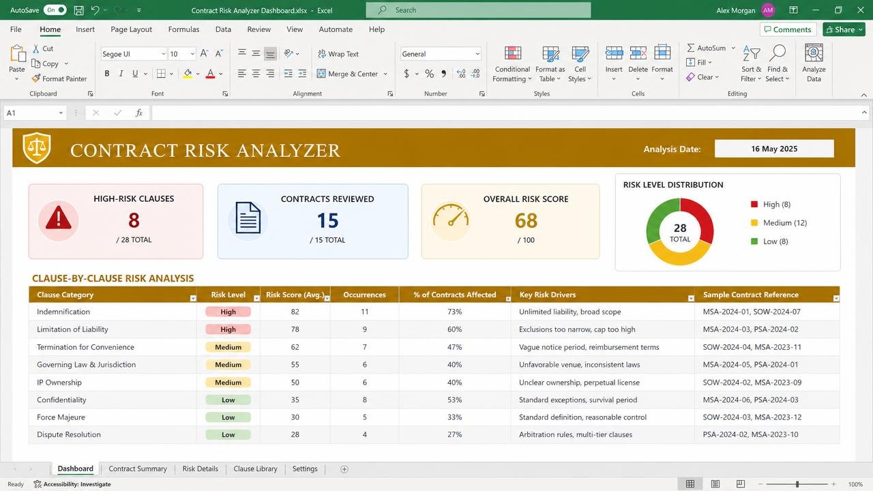
Task: Toggle underline formatting
Action: [135, 74]
